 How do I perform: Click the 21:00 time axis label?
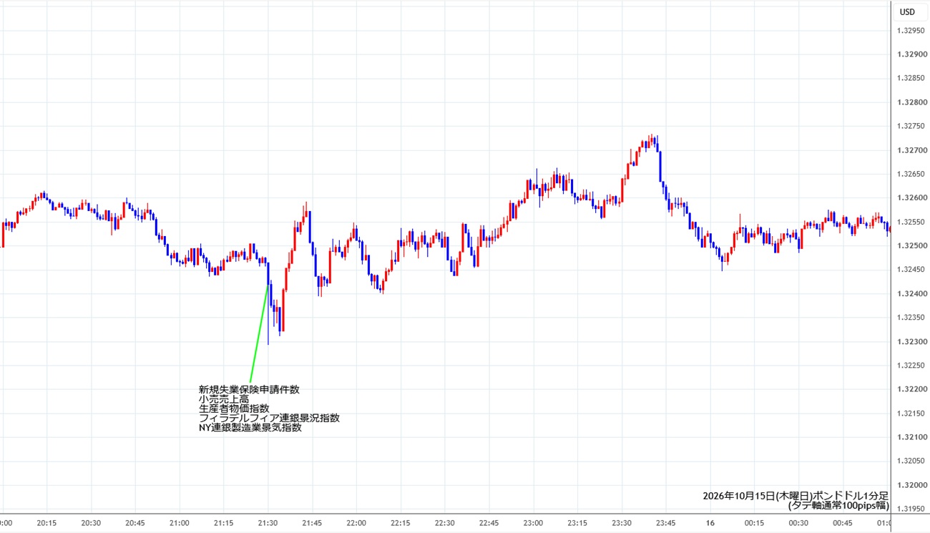pyautogui.click(x=180, y=523)
